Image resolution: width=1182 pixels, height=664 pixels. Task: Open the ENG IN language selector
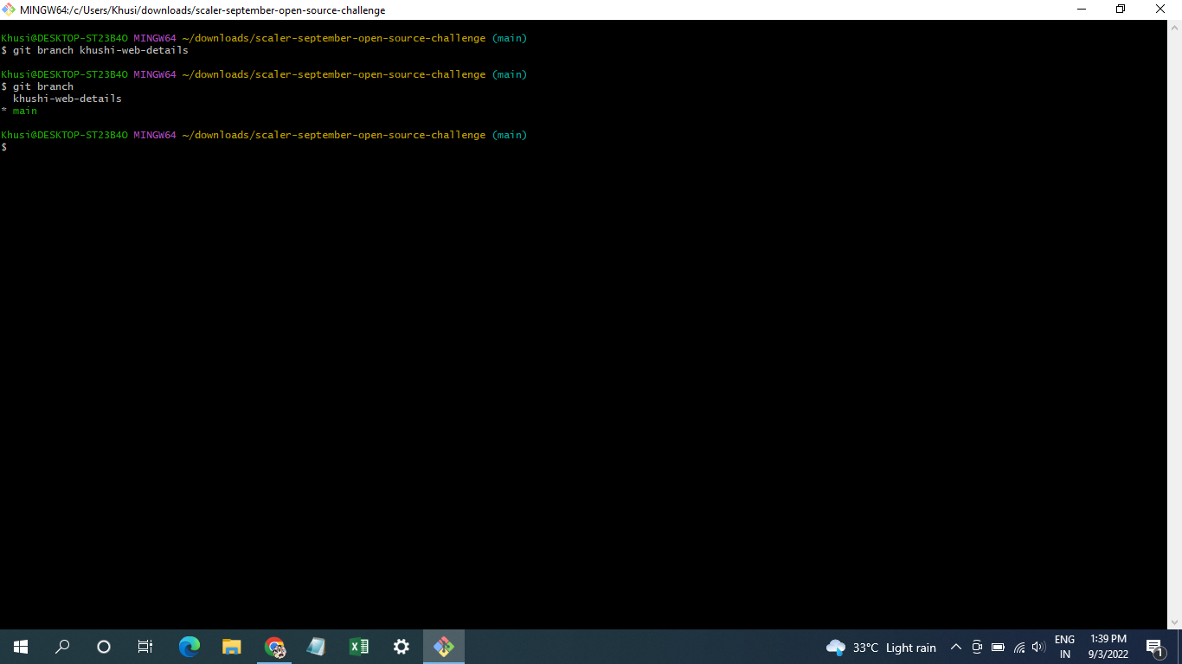(1064, 646)
